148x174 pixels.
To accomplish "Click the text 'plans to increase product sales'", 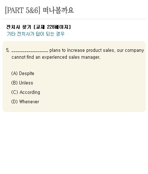I will [82, 50].
